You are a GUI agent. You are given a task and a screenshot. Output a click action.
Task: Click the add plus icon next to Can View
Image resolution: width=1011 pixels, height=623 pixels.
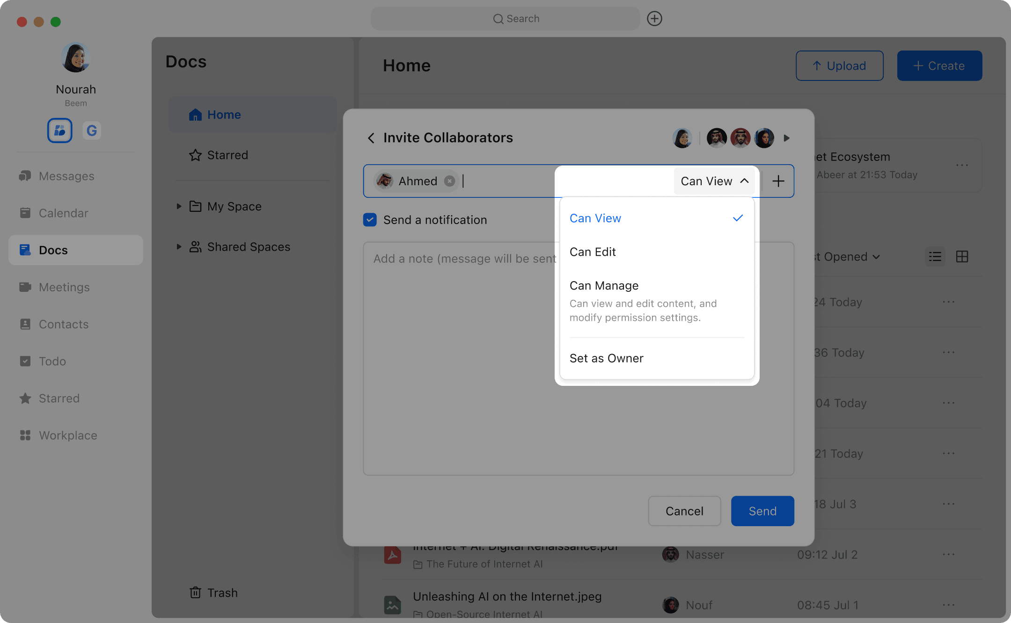778,181
